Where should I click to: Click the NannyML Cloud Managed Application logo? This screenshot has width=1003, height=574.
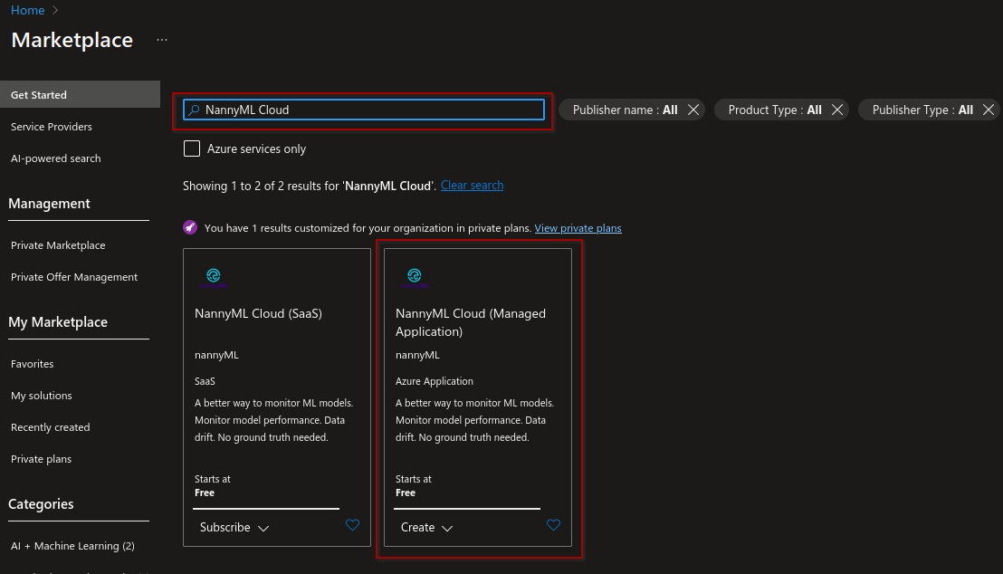[x=415, y=276]
